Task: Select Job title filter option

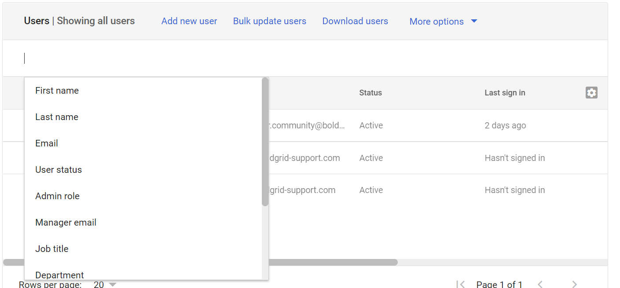Action: coord(52,249)
